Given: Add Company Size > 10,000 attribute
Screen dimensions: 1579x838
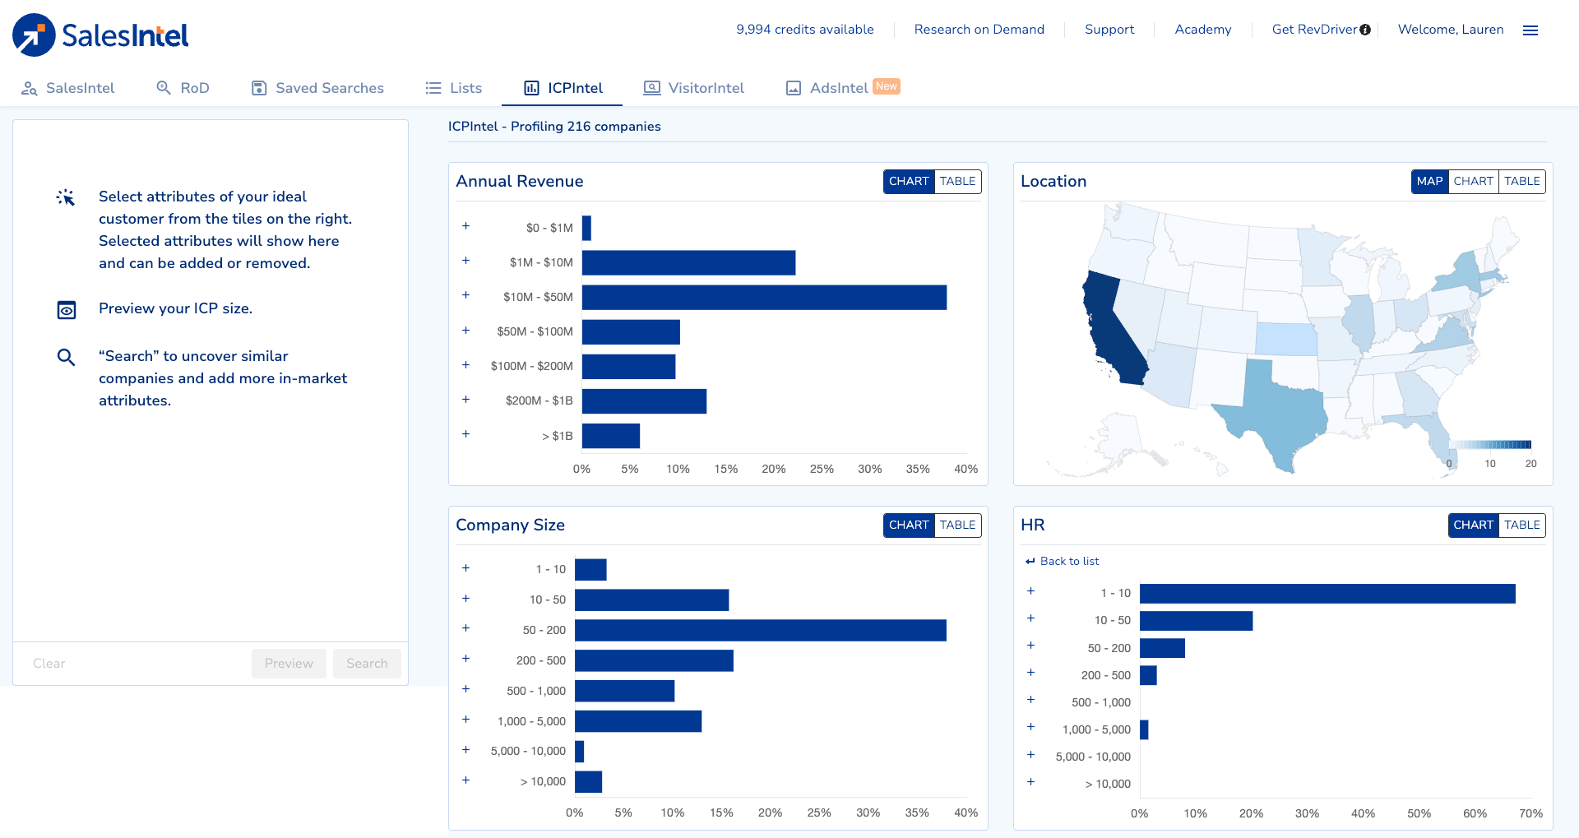Looking at the screenshot, I should coord(466,780).
